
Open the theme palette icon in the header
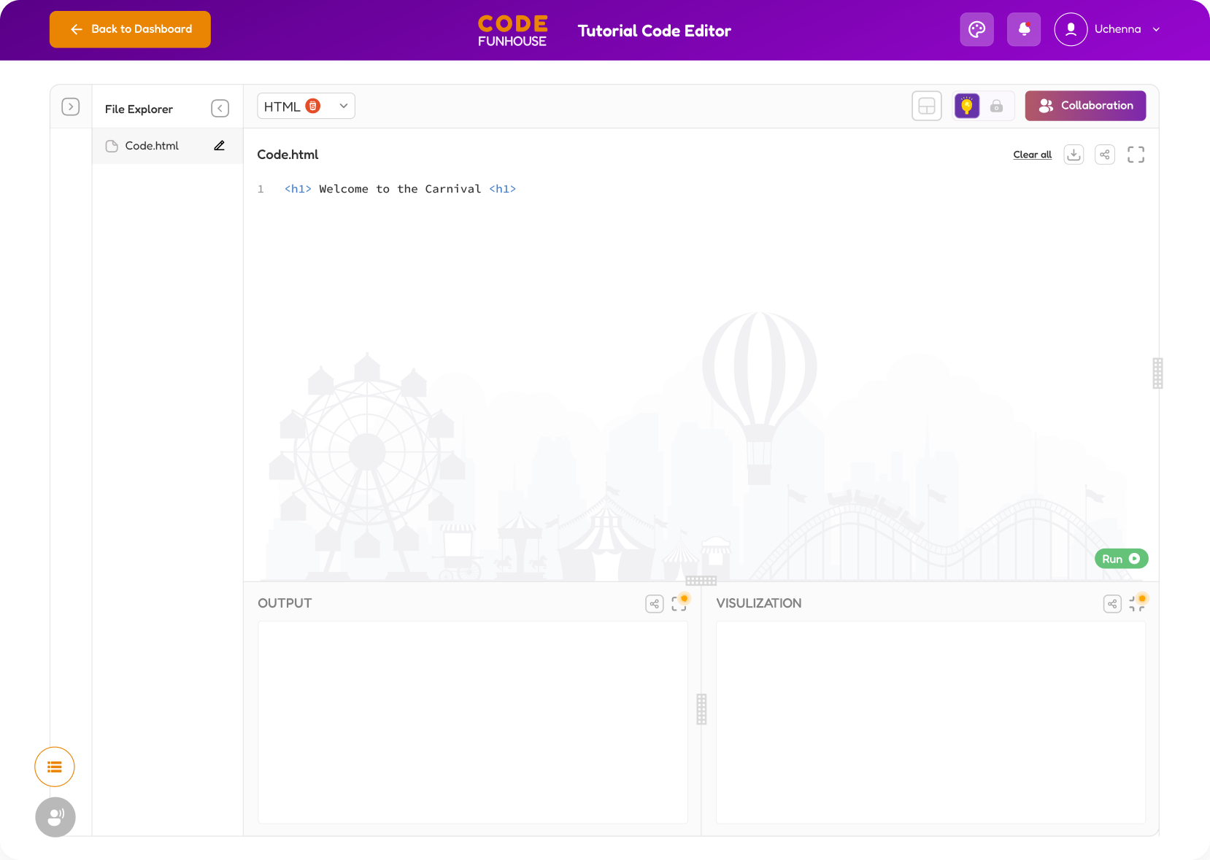click(x=976, y=29)
